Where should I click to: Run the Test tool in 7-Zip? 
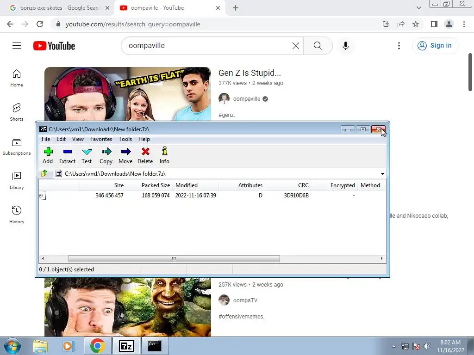pos(87,155)
